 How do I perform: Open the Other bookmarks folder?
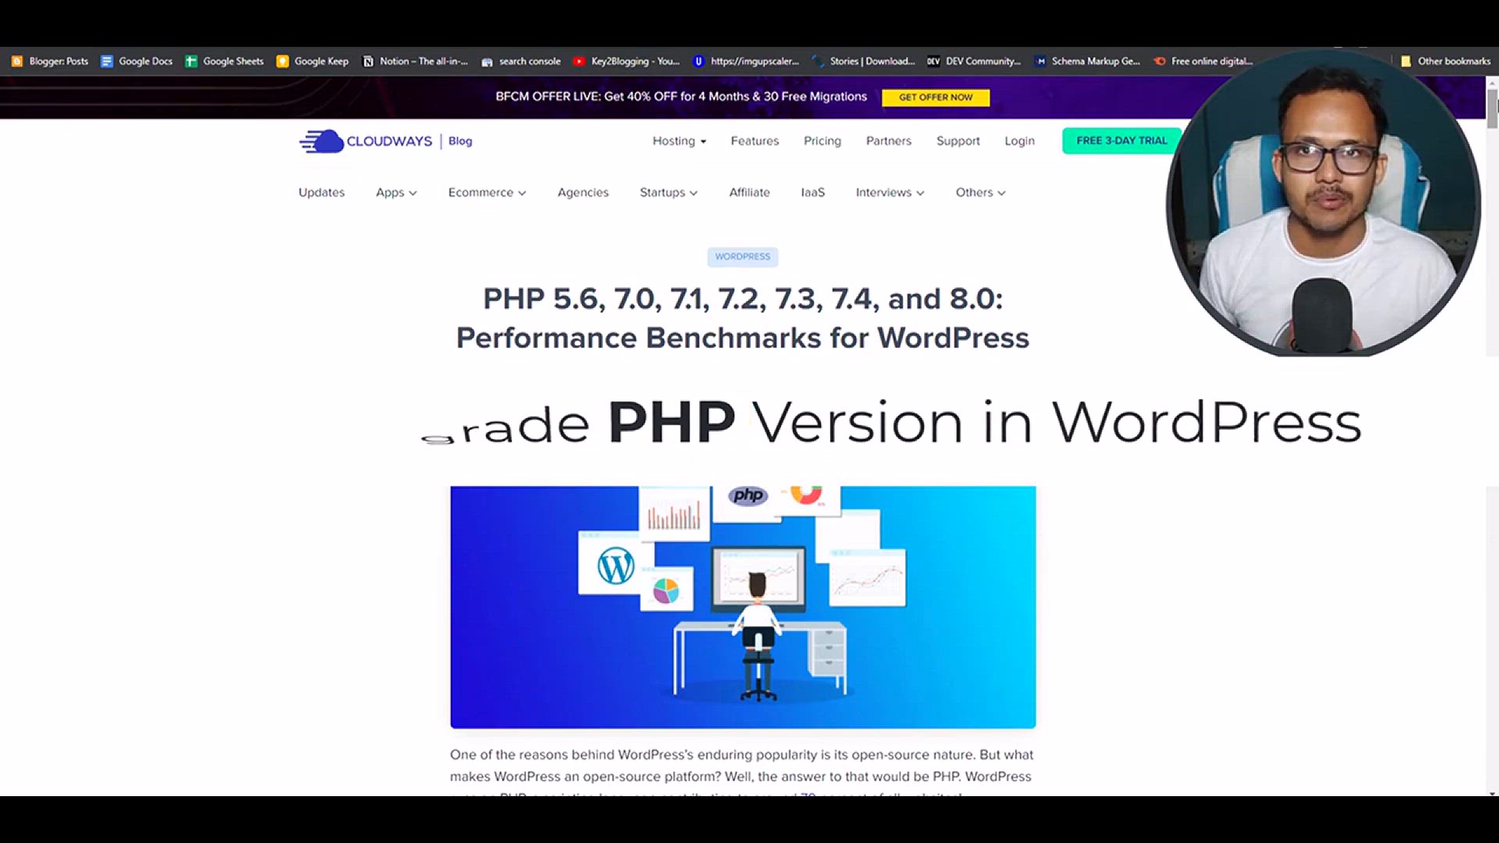(x=1445, y=61)
